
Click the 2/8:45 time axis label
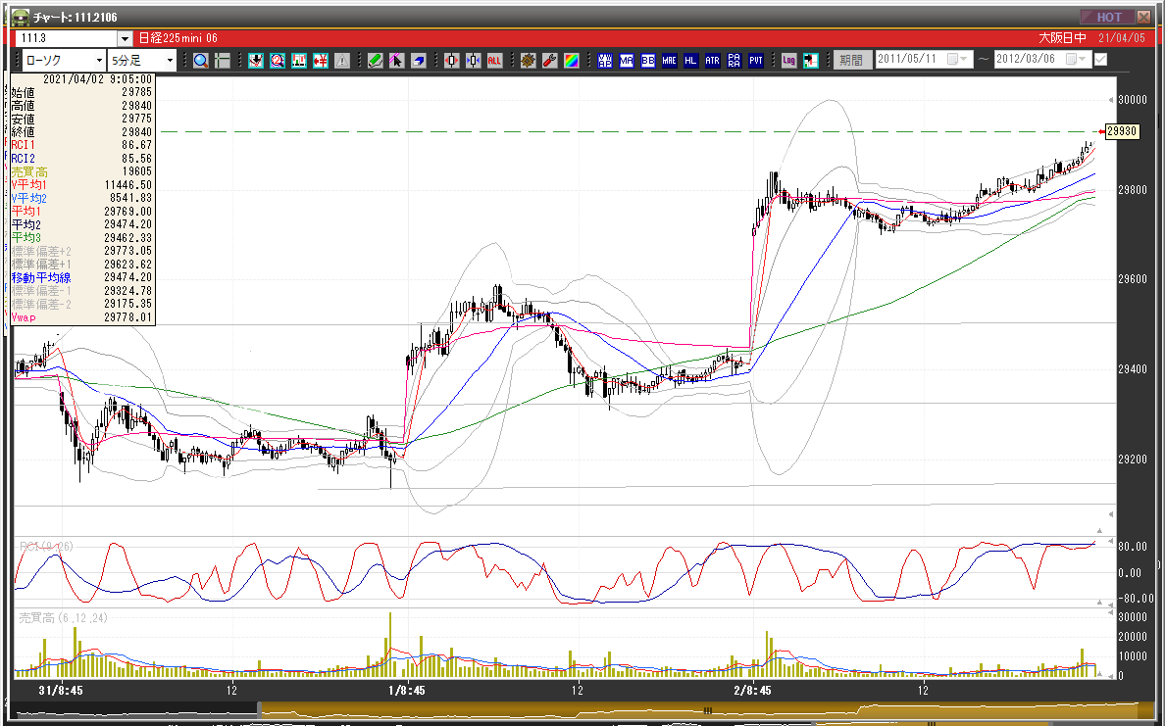(753, 691)
